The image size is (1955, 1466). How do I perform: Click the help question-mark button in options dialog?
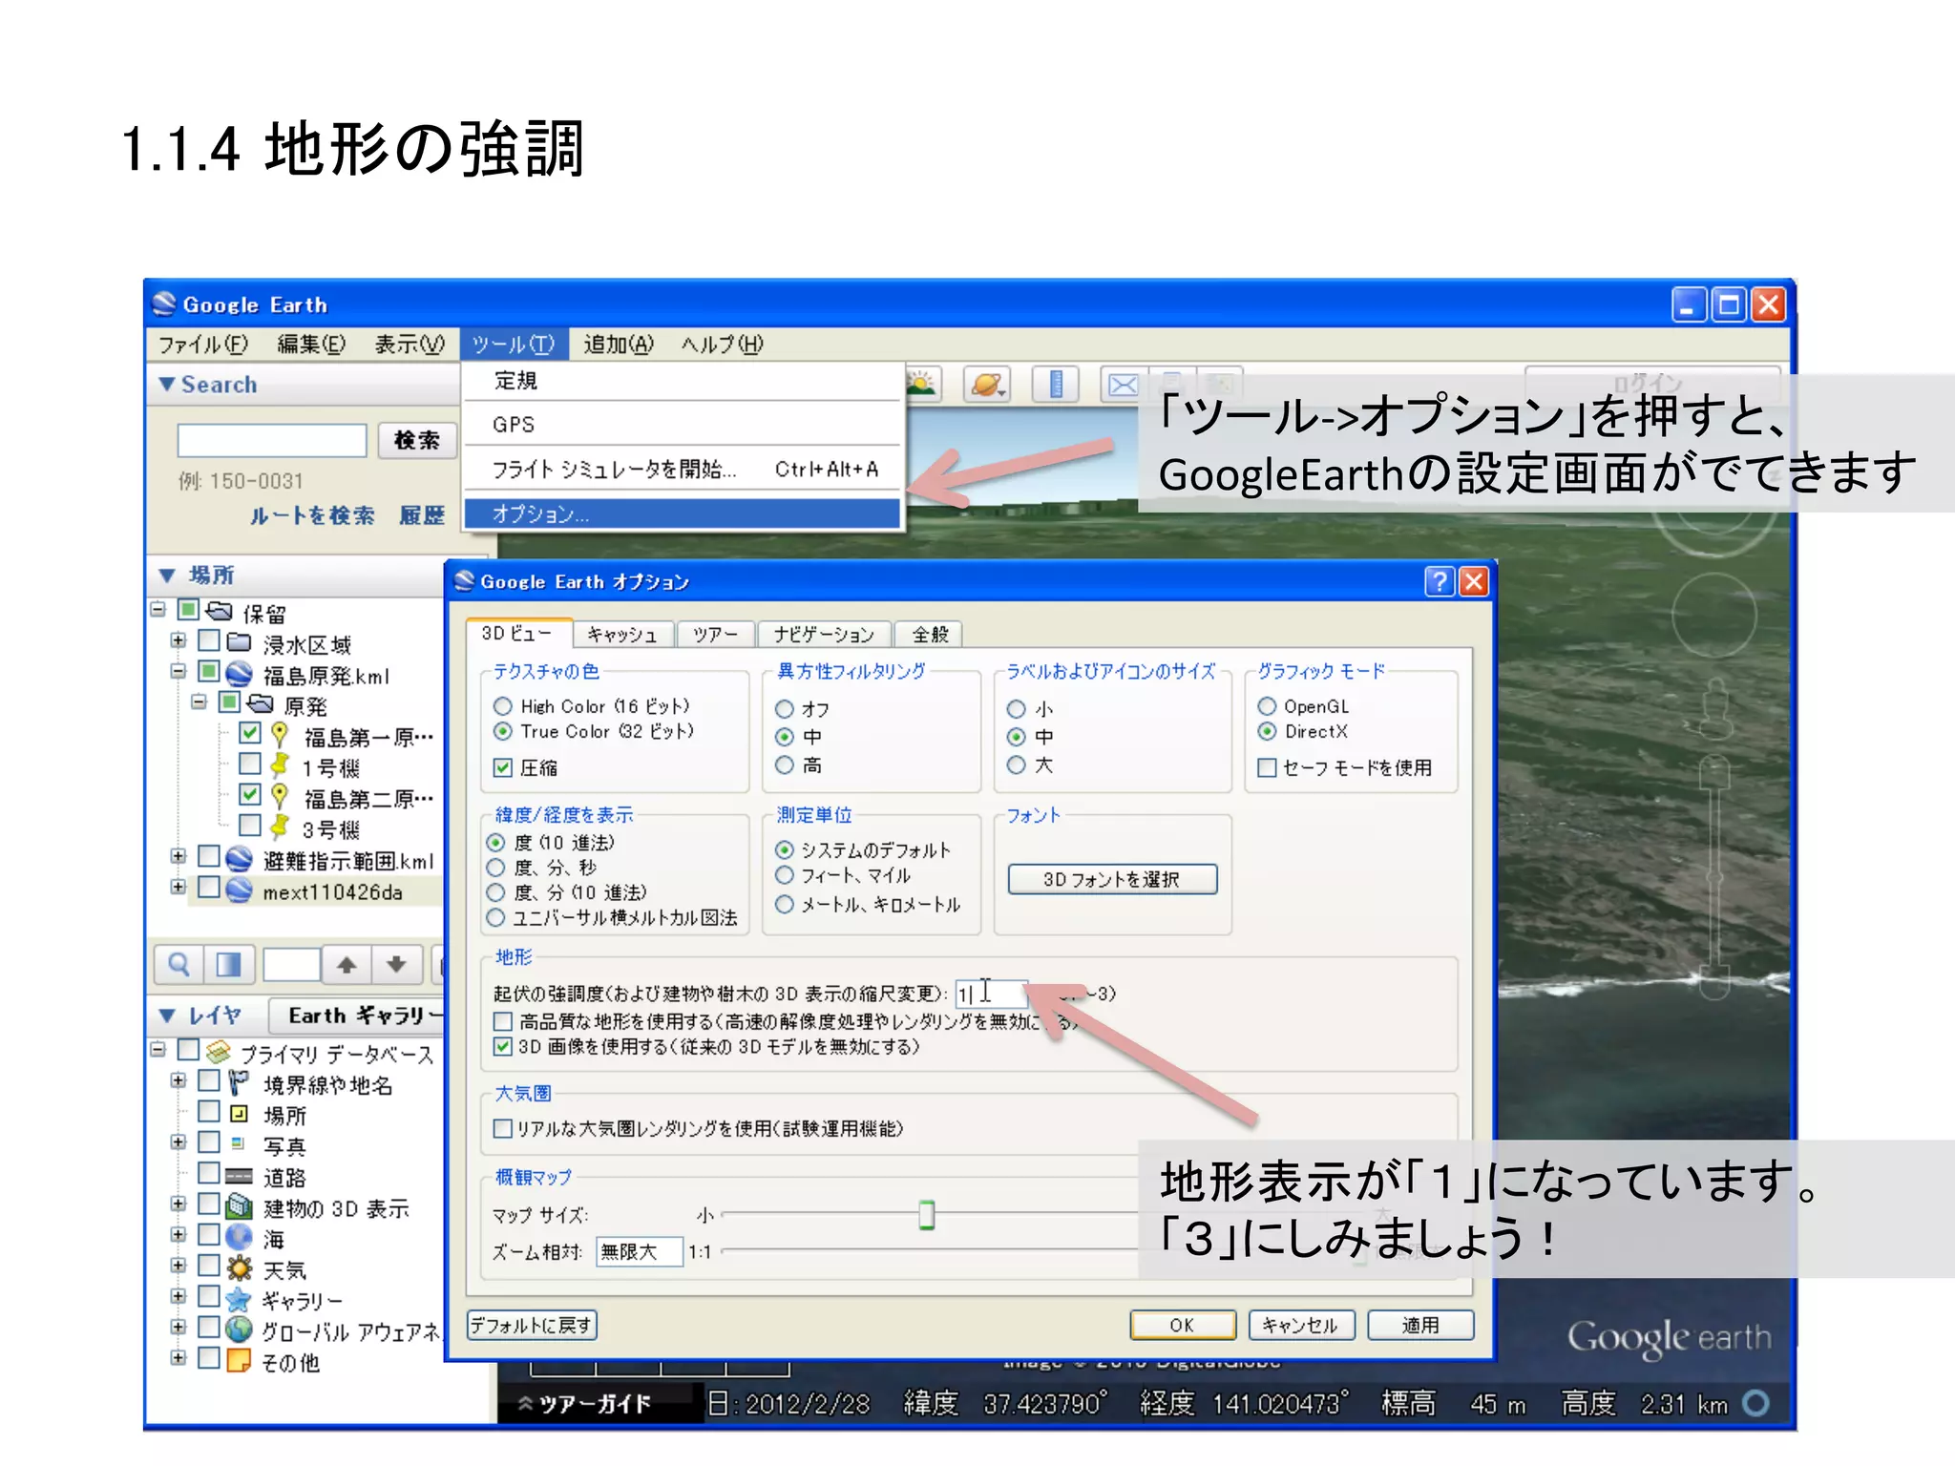[1439, 581]
